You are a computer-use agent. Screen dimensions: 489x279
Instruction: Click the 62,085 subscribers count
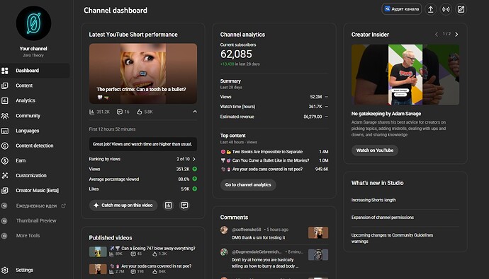click(236, 54)
